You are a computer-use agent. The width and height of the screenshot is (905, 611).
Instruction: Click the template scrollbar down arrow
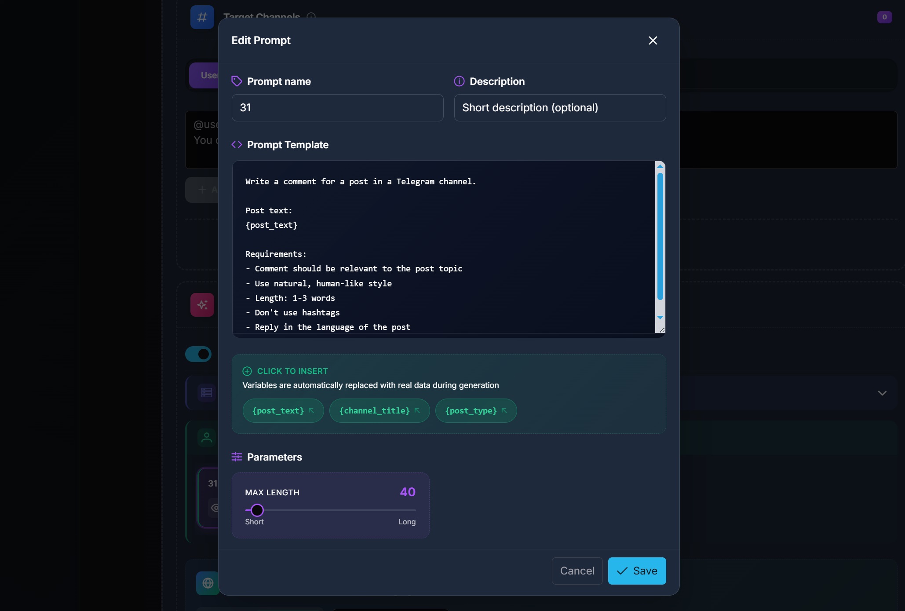[x=660, y=317]
